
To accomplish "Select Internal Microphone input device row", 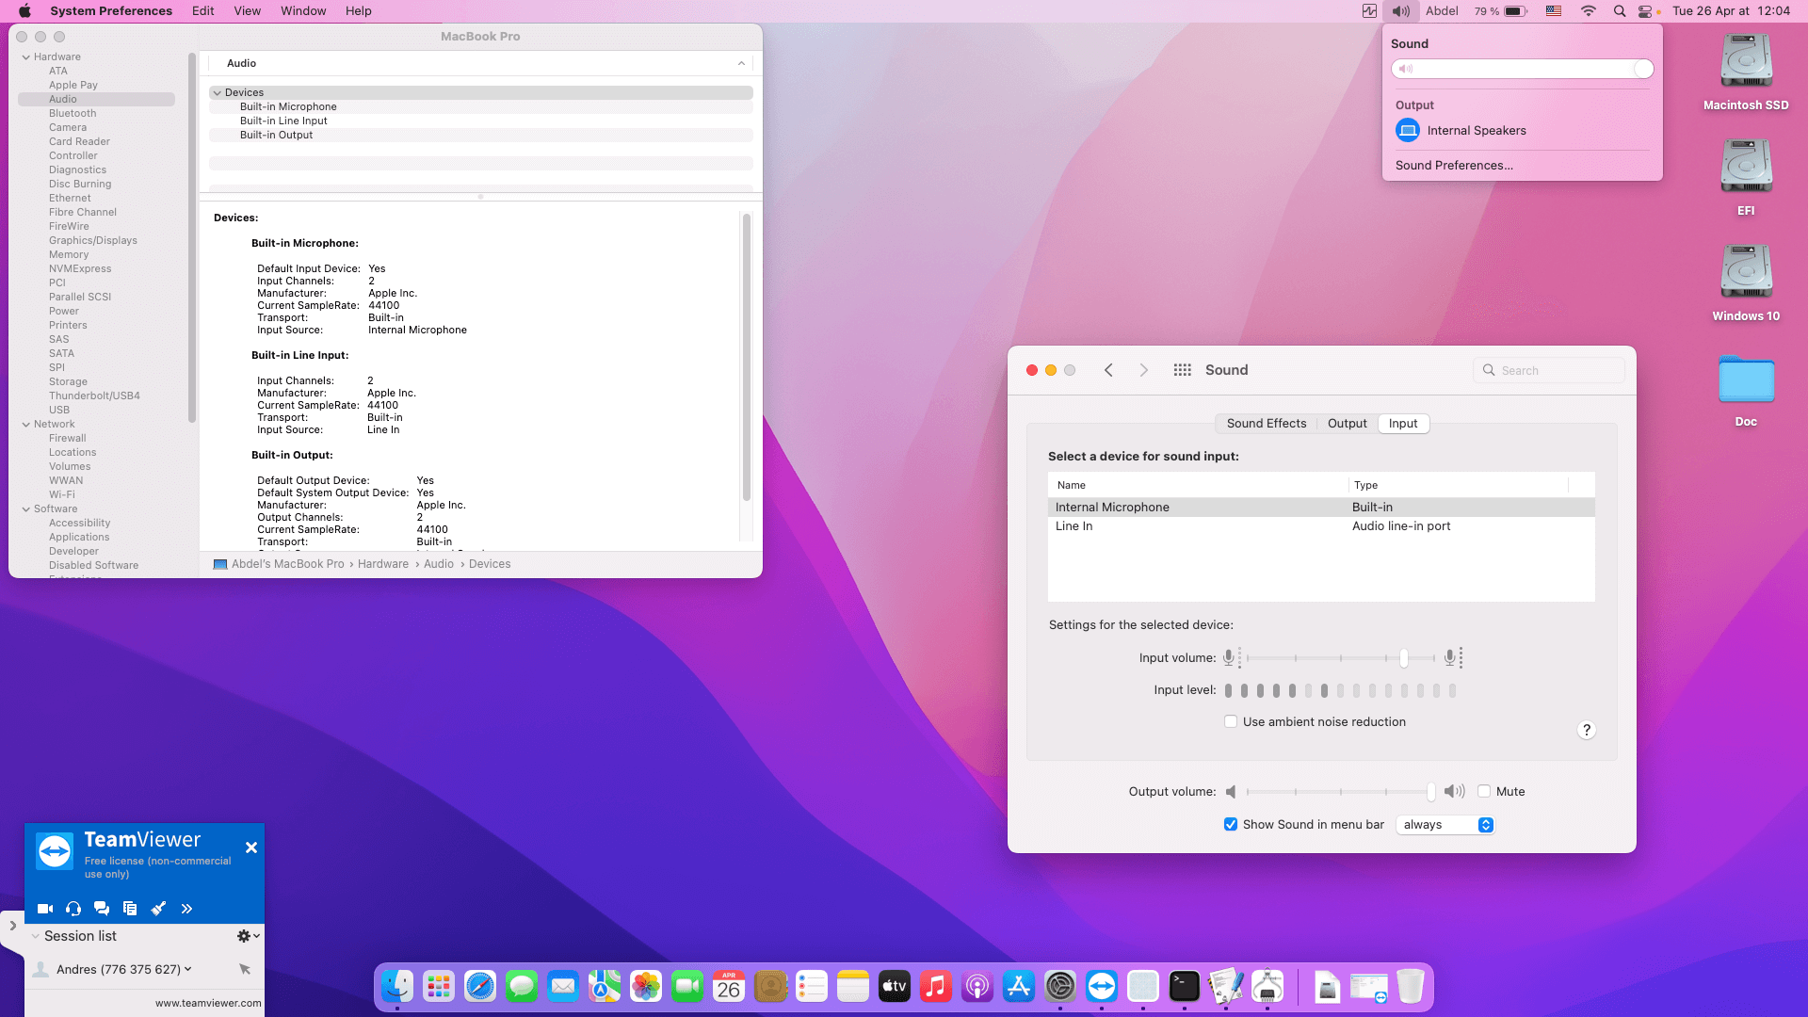I will coord(1321,508).
